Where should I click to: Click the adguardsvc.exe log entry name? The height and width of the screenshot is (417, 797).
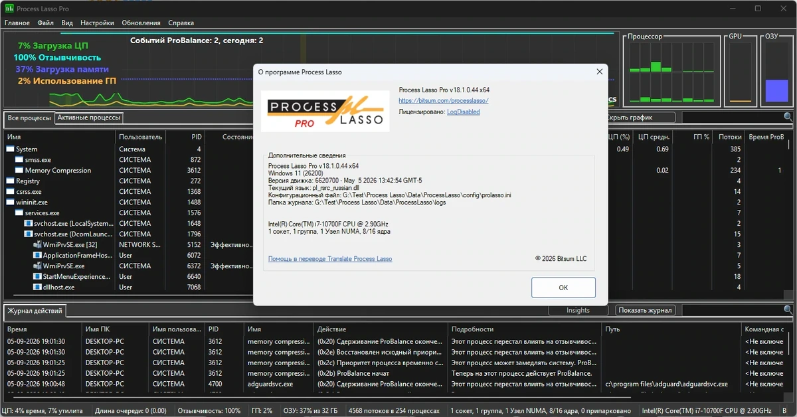(x=270, y=384)
